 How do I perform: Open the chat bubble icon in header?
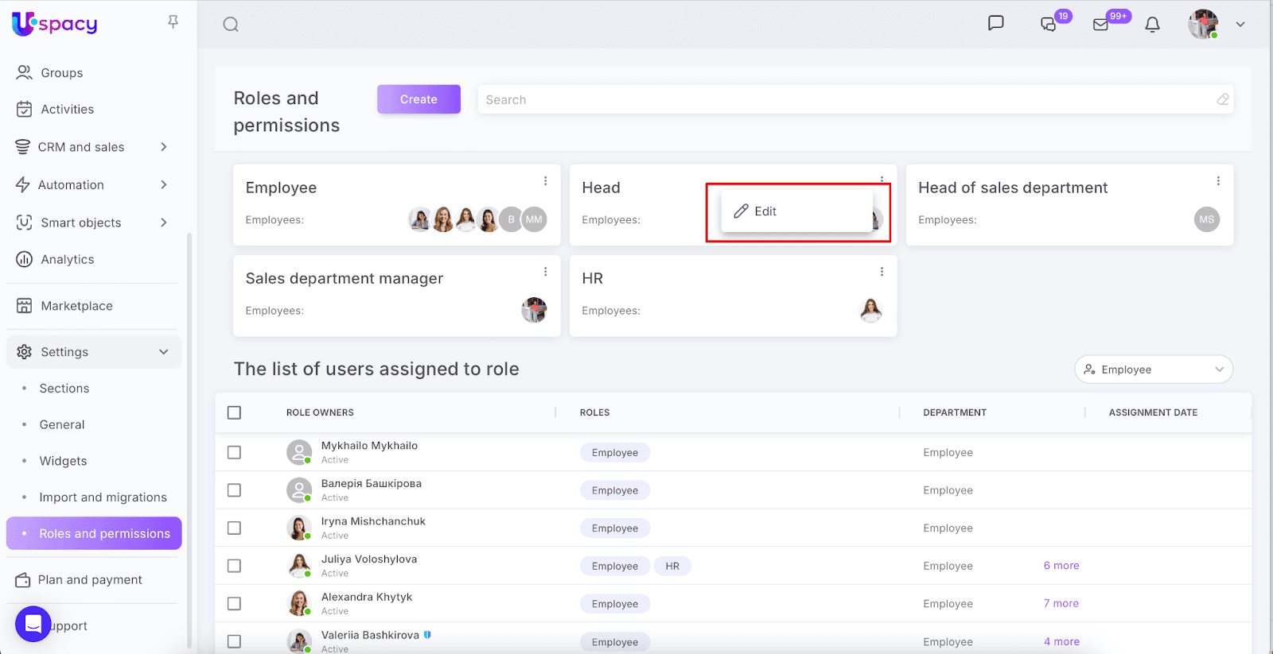pos(995,23)
